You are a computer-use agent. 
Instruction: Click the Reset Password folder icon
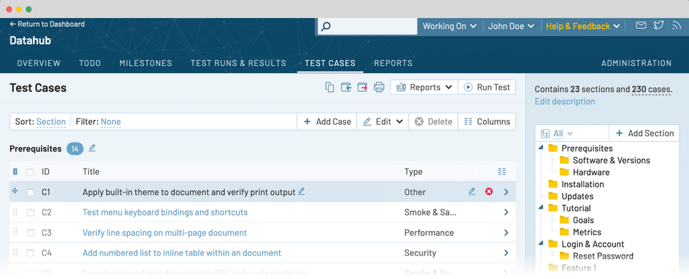pyautogui.click(x=564, y=256)
